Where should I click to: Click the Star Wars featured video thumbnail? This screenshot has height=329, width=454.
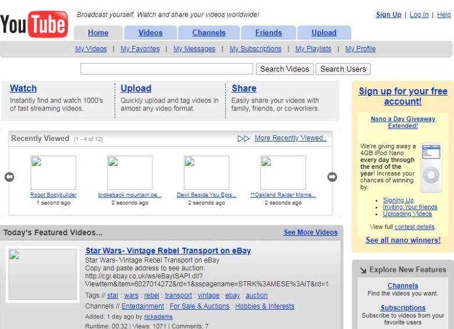pos(42,274)
